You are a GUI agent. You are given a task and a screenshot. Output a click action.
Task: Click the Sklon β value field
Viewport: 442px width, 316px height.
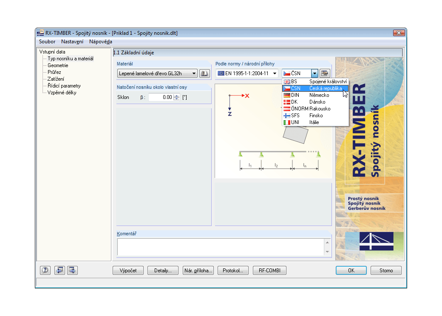click(161, 97)
